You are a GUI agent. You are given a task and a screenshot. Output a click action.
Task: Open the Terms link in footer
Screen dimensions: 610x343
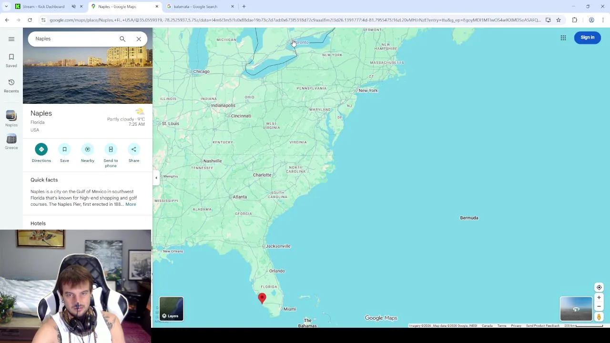[502, 326]
